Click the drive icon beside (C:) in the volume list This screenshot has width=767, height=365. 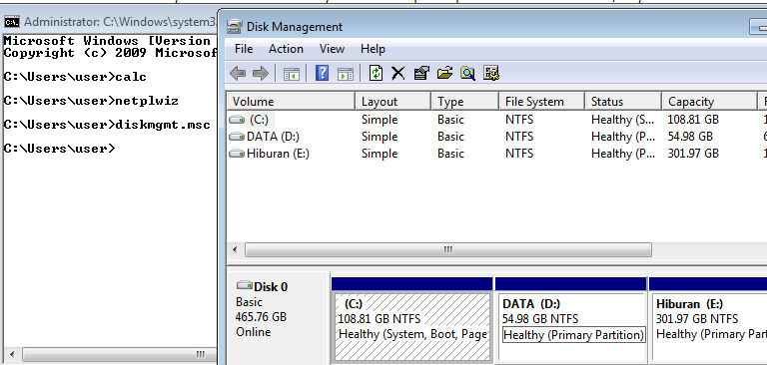[237, 120]
